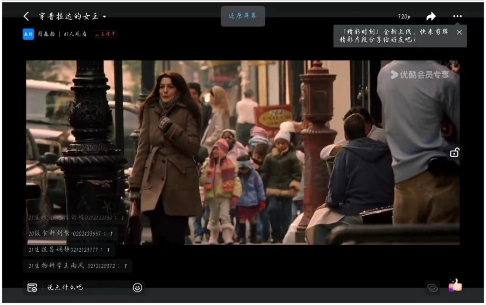Click the 优酷会员专享 watermark

[x=419, y=75]
